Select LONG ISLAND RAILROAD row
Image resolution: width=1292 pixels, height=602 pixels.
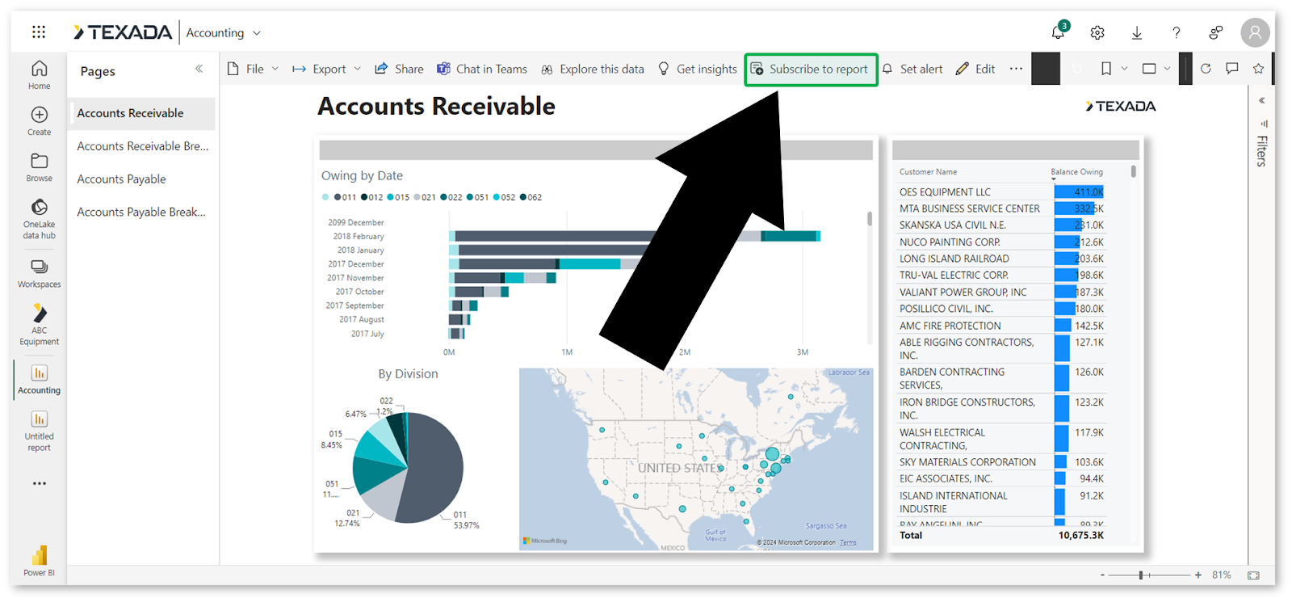[x=1001, y=259]
